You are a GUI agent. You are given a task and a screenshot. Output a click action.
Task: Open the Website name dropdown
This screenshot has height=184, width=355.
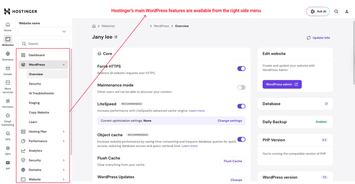click(x=44, y=32)
